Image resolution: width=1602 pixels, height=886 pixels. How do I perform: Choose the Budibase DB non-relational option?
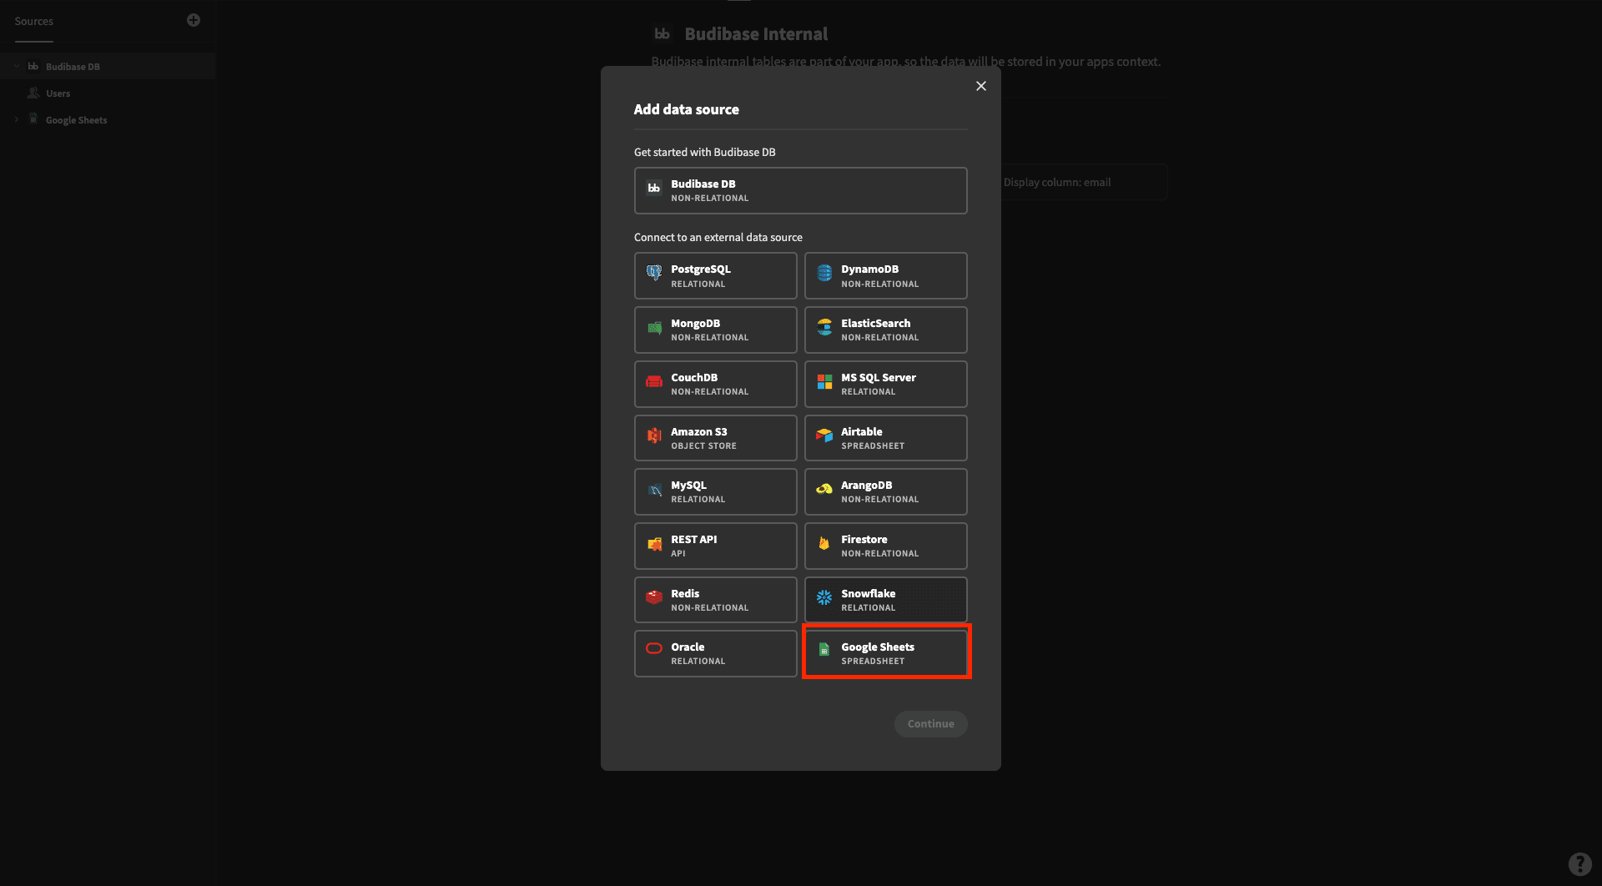tap(801, 190)
